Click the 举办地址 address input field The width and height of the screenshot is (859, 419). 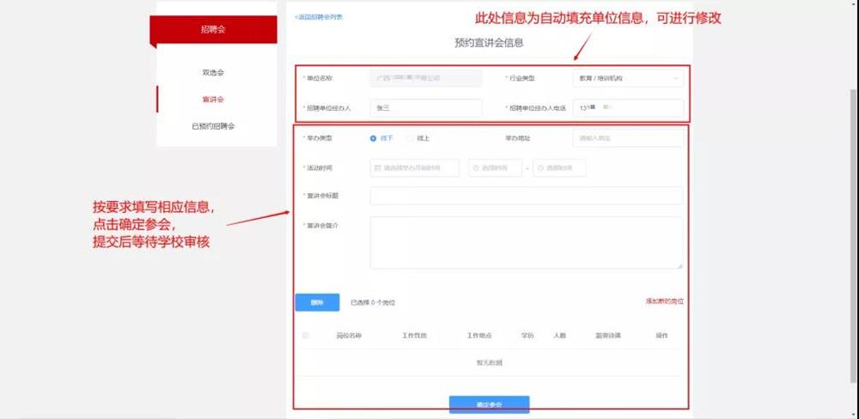(x=627, y=137)
